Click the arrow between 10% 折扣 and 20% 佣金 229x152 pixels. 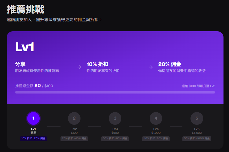click(151, 67)
